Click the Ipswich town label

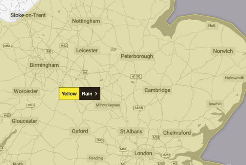(215, 104)
